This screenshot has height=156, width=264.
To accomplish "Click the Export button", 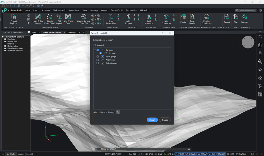I will pyautogui.click(x=152, y=120).
